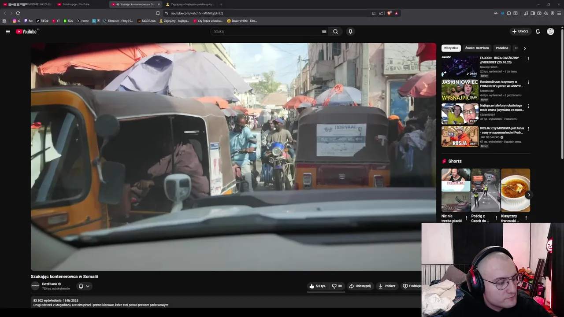Open options menu for RandomBruce video
This screenshot has height=317, width=564.
coord(528,82)
